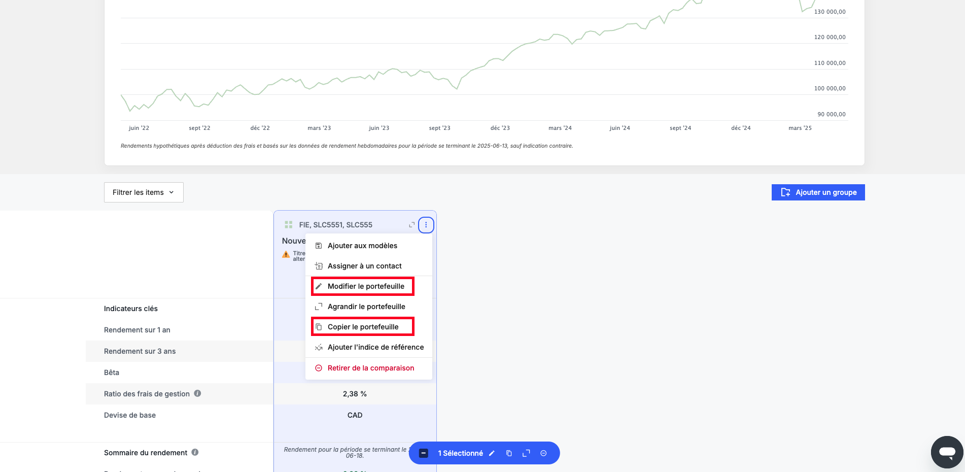The height and width of the screenshot is (472, 965).
Task: Select Agrandir le portefeuille
Action: [x=369, y=307]
